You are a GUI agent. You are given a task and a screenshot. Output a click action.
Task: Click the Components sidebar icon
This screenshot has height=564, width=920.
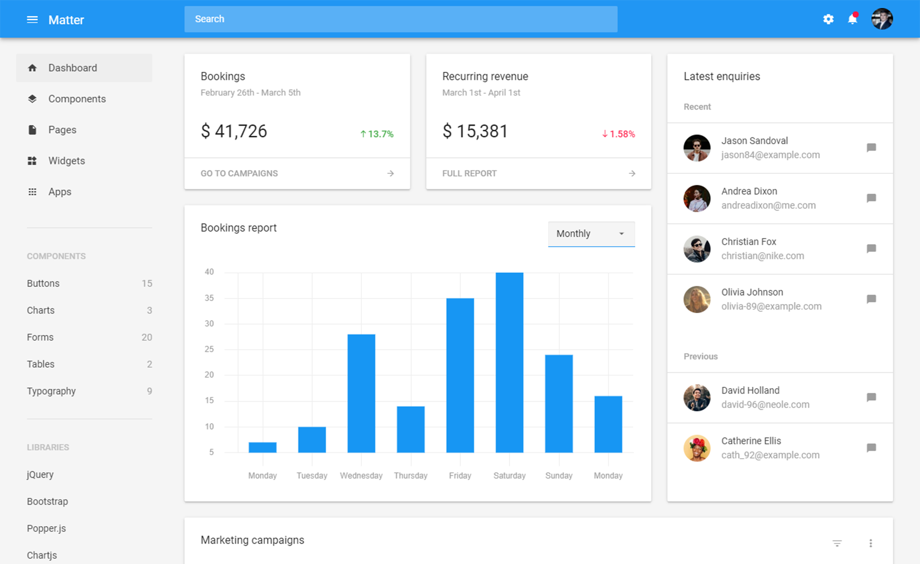tap(32, 99)
